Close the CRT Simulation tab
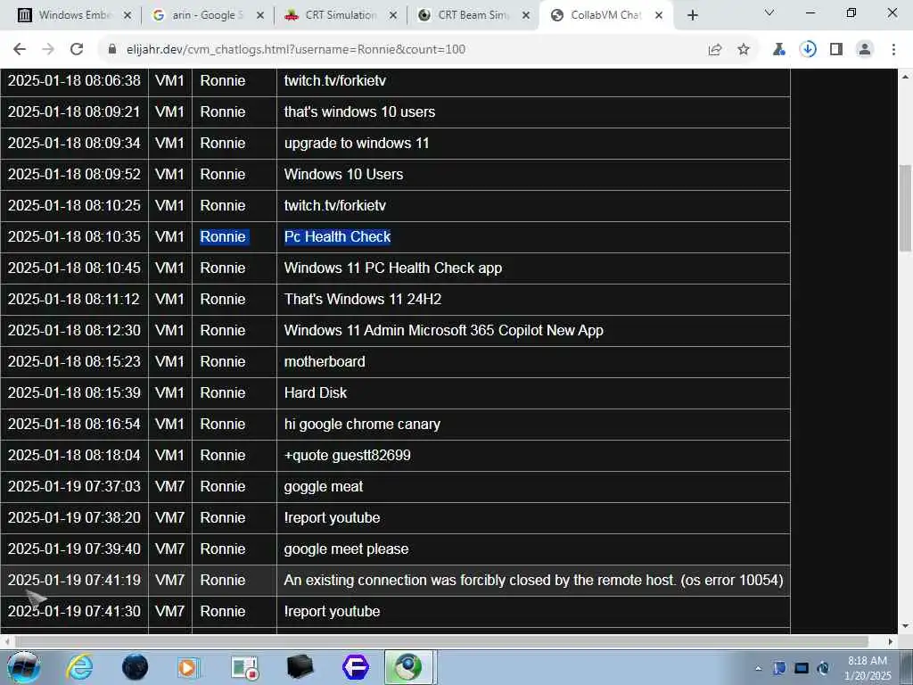This screenshot has height=685, width=913. [393, 15]
